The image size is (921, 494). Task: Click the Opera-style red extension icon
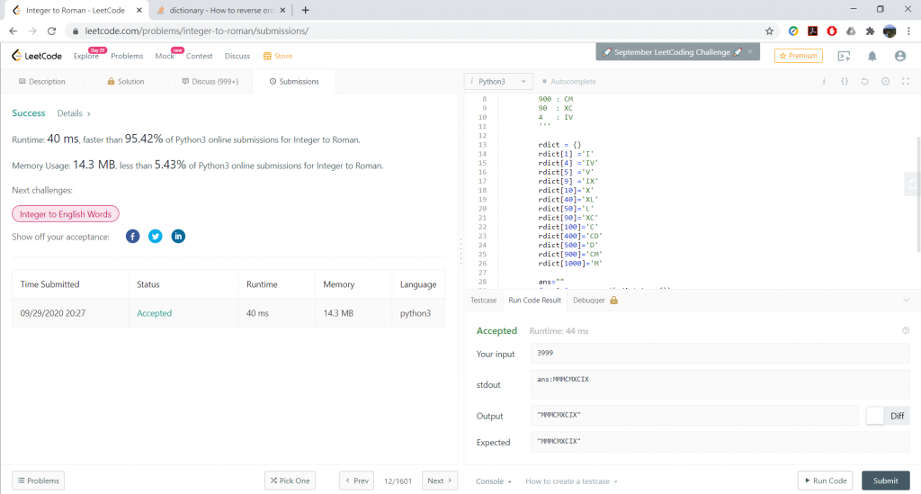tap(832, 31)
